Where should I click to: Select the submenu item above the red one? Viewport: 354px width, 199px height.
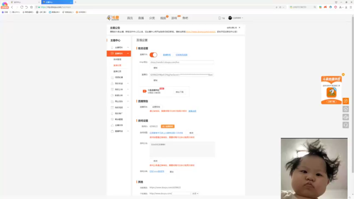click(x=117, y=59)
